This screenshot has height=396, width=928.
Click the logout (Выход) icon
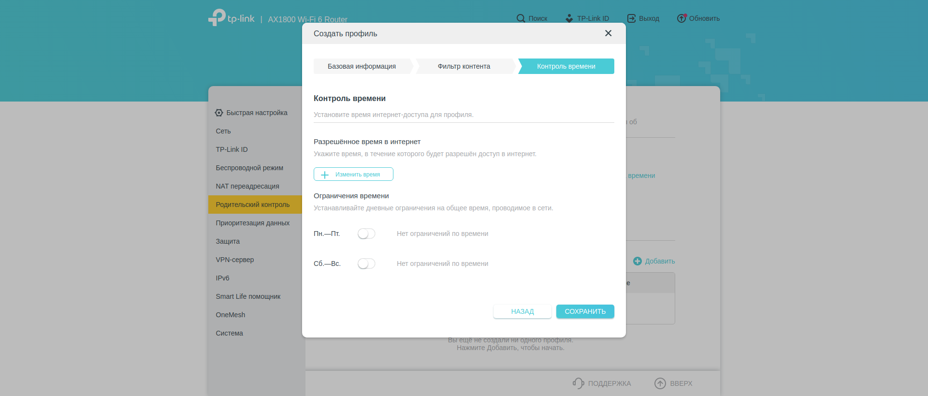click(x=631, y=18)
